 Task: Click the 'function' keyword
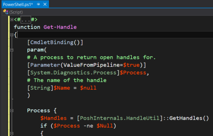[27, 27]
